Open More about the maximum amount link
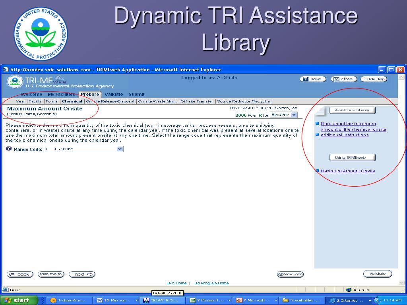Screen dimensions: 407x305 coord(353,127)
